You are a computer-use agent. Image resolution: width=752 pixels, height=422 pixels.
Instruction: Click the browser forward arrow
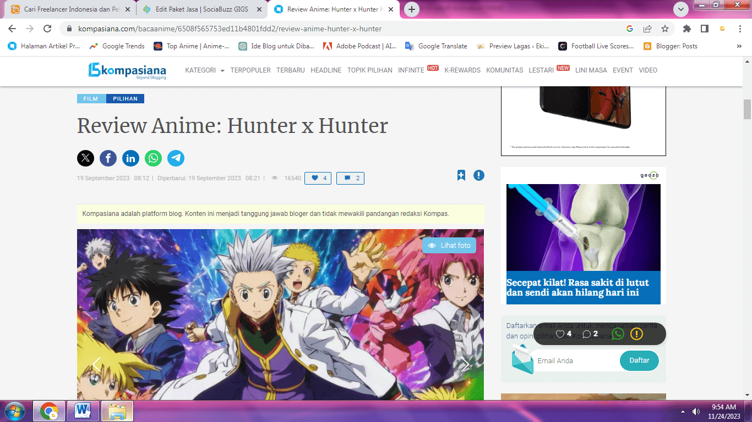(x=30, y=29)
